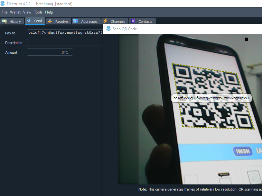Viewport: 262px width, 196px height.
Task: Switch to the History tab
Action: (x=12, y=21)
